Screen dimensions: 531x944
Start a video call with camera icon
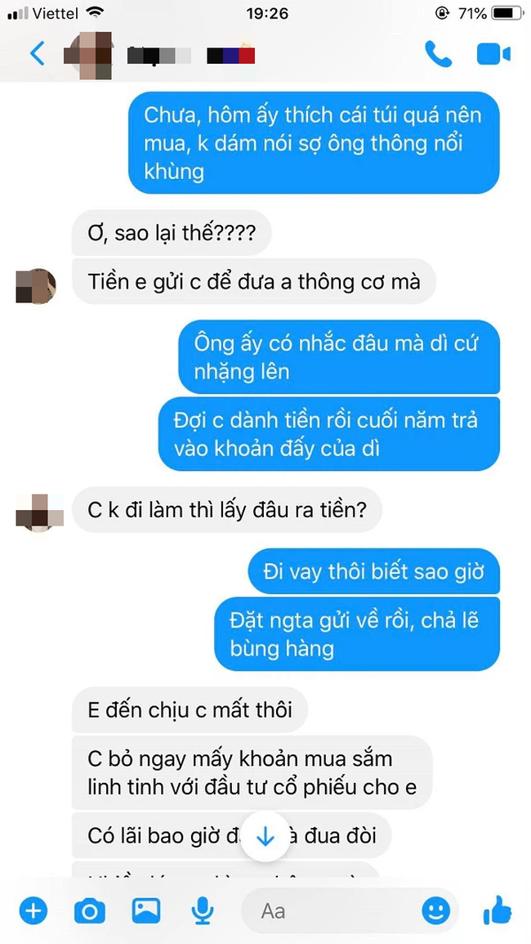[493, 54]
